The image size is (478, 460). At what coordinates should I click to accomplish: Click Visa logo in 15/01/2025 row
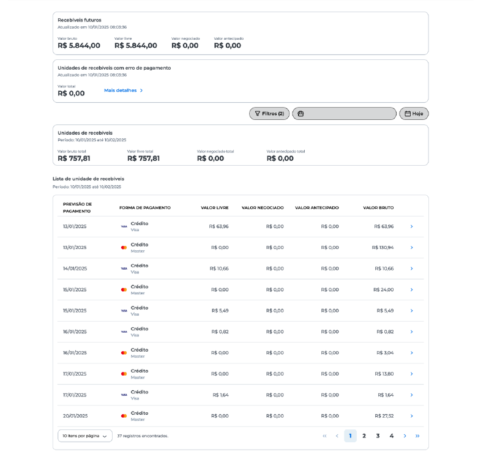[x=124, y=311]
